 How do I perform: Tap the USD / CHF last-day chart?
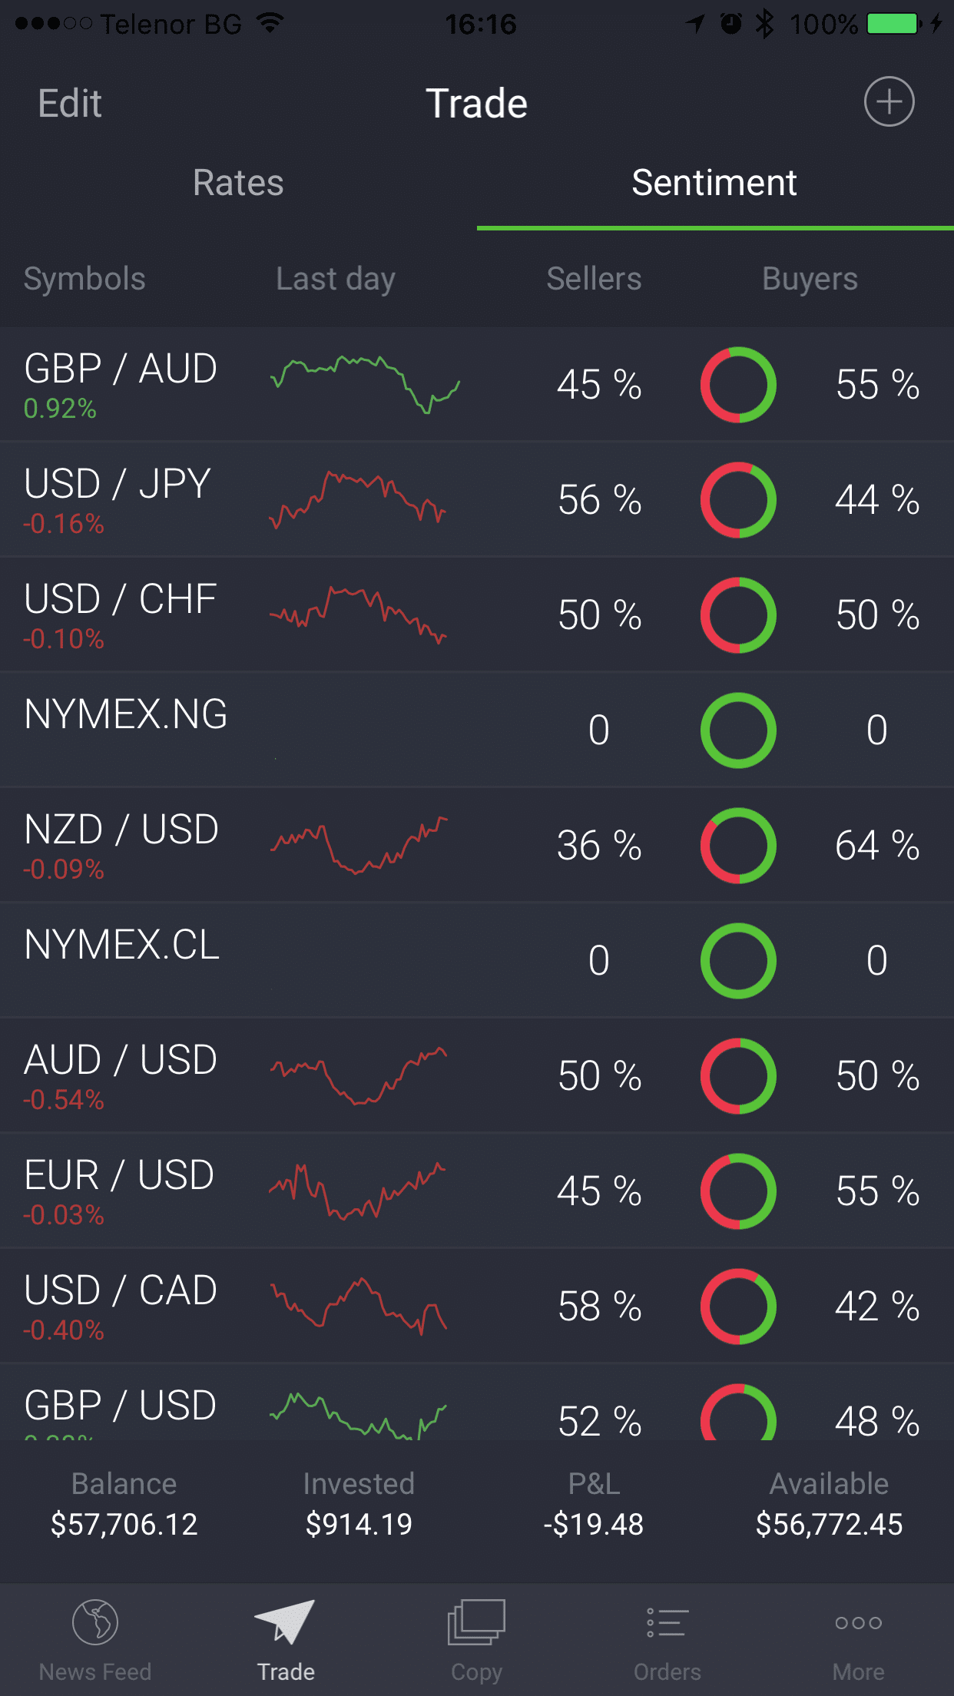[358, 614]
